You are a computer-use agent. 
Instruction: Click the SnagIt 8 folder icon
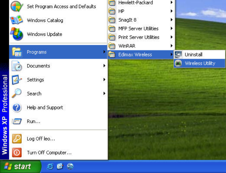point(112,20)
